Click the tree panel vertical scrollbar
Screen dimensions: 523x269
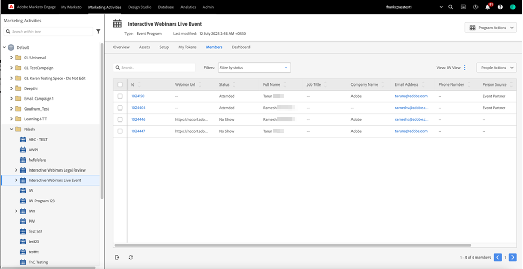[101, 121]
